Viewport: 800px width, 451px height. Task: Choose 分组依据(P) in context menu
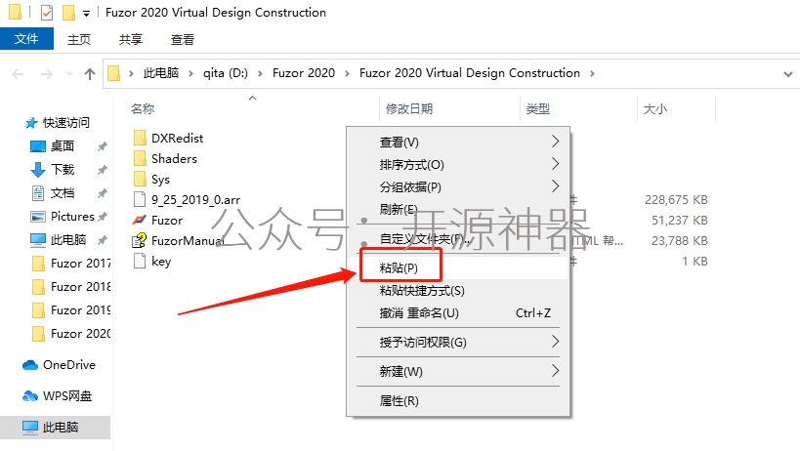click(458, 187)
